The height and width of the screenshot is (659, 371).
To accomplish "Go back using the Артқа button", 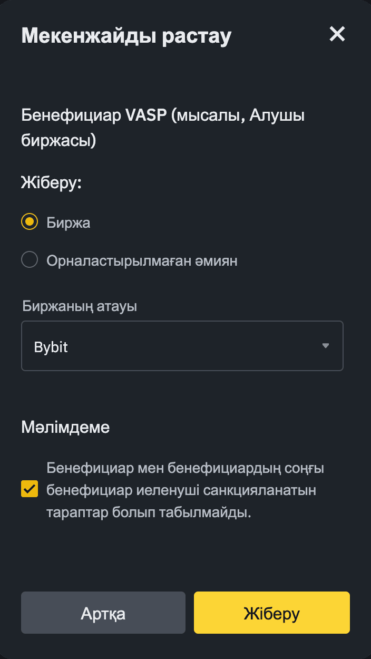I will (103, 613).
